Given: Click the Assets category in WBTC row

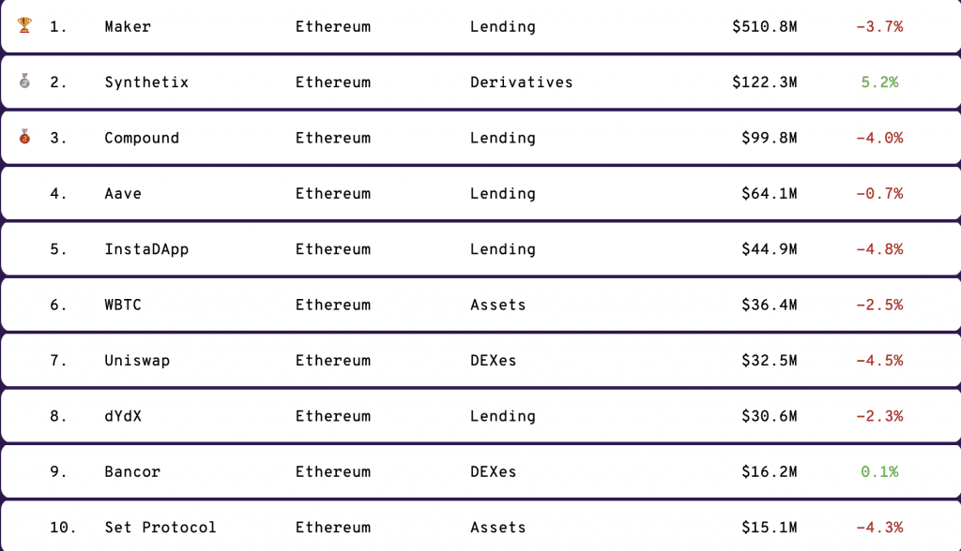Looking at the screenshot, I should coord(497,305).
